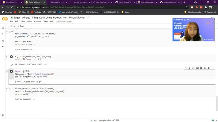The image size is (218, 122).
Task: Open the skripsi bookmarks folder
Action: coord(125,12)
